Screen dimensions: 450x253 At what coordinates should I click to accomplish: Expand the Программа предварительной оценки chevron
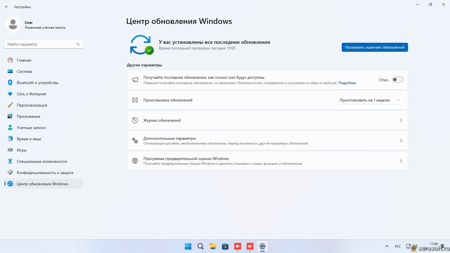point(401,161)
